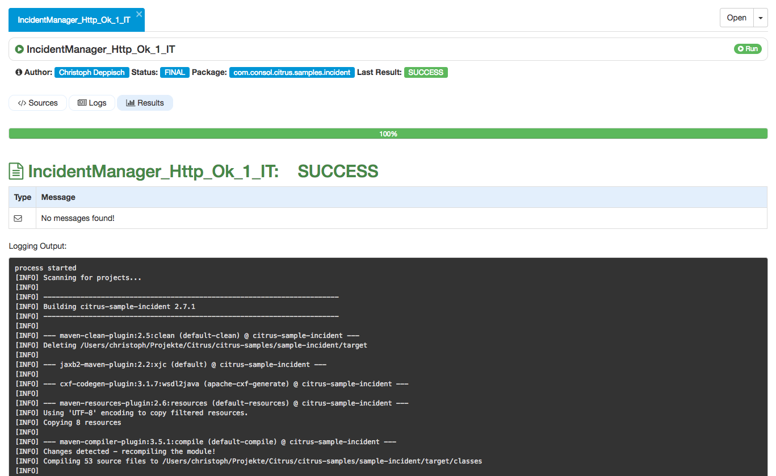Click the FINAL status badge
The image size is (776, 476).
[x=175, y=73]
